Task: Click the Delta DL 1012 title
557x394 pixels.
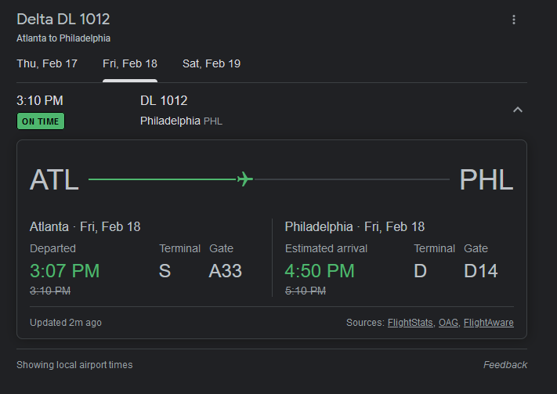Action: point(63,20)
